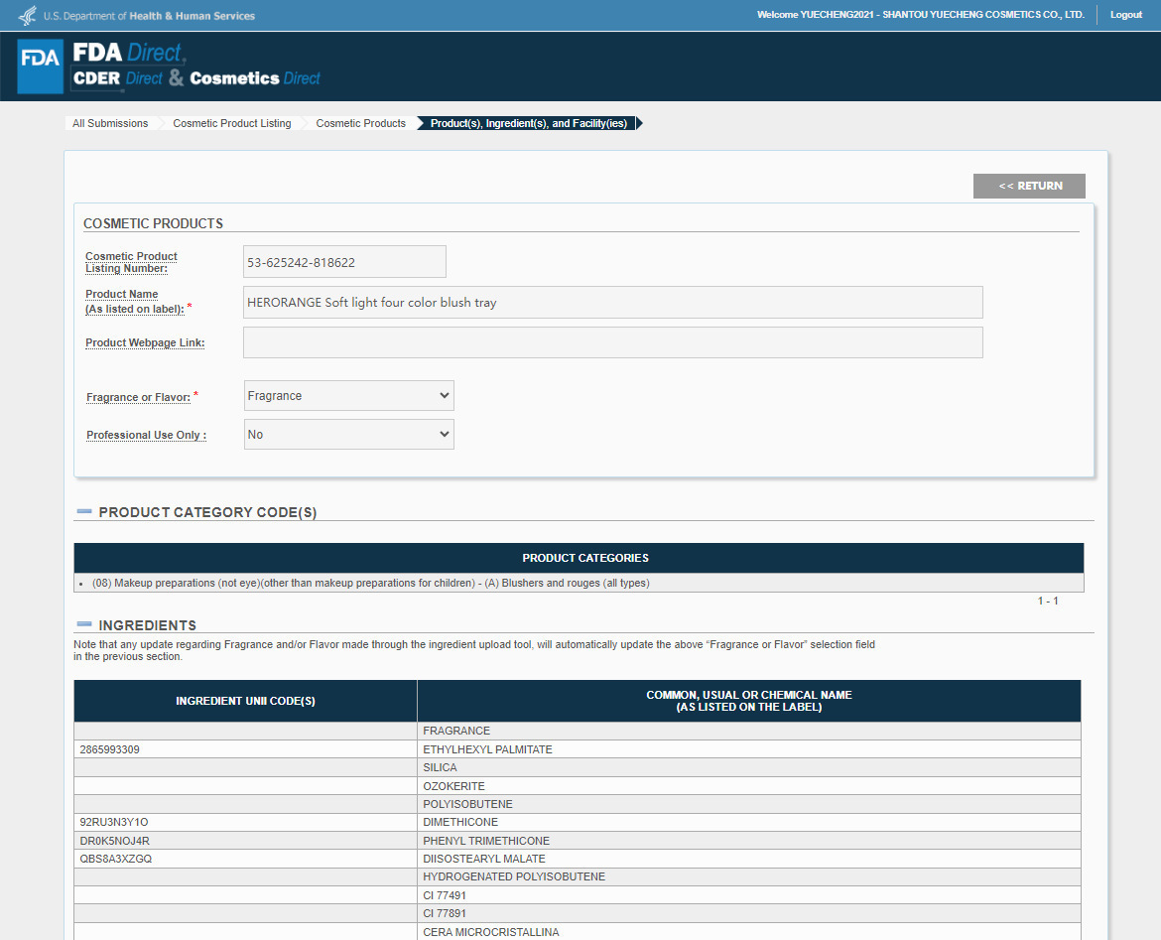Click the CDER Direct logo text
1161x940 pixels.
(118, 77)
